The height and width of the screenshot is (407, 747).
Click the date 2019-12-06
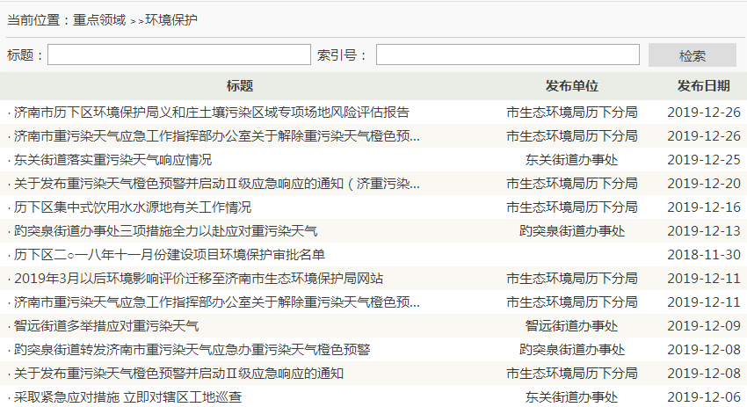pyautogui.click(x=704, y=397)
